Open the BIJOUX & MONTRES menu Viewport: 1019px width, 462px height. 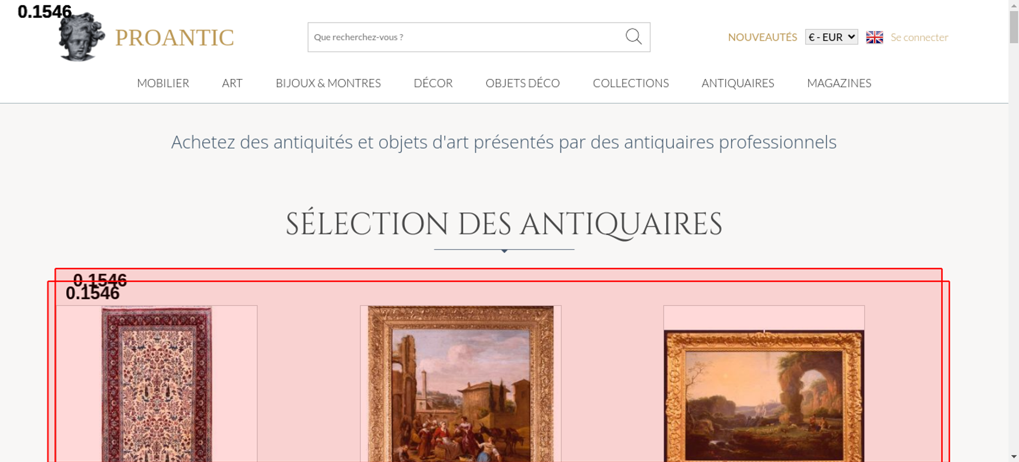[328, 83]
